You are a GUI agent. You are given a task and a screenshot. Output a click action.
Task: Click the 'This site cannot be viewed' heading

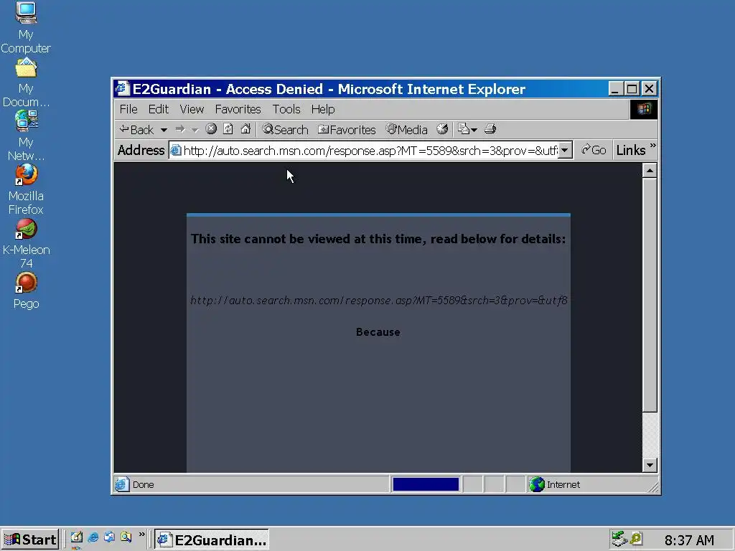[x=378, y=239]
